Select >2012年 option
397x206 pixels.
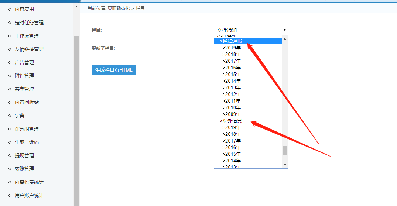click(x=248, y=94)
